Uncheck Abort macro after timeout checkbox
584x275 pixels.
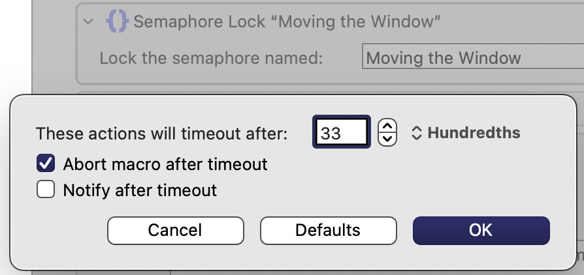point(46,164)
